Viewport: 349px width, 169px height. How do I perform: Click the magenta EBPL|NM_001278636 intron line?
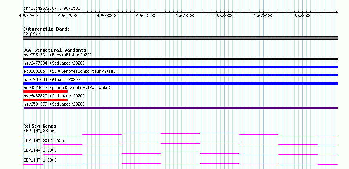coord(180,144)
